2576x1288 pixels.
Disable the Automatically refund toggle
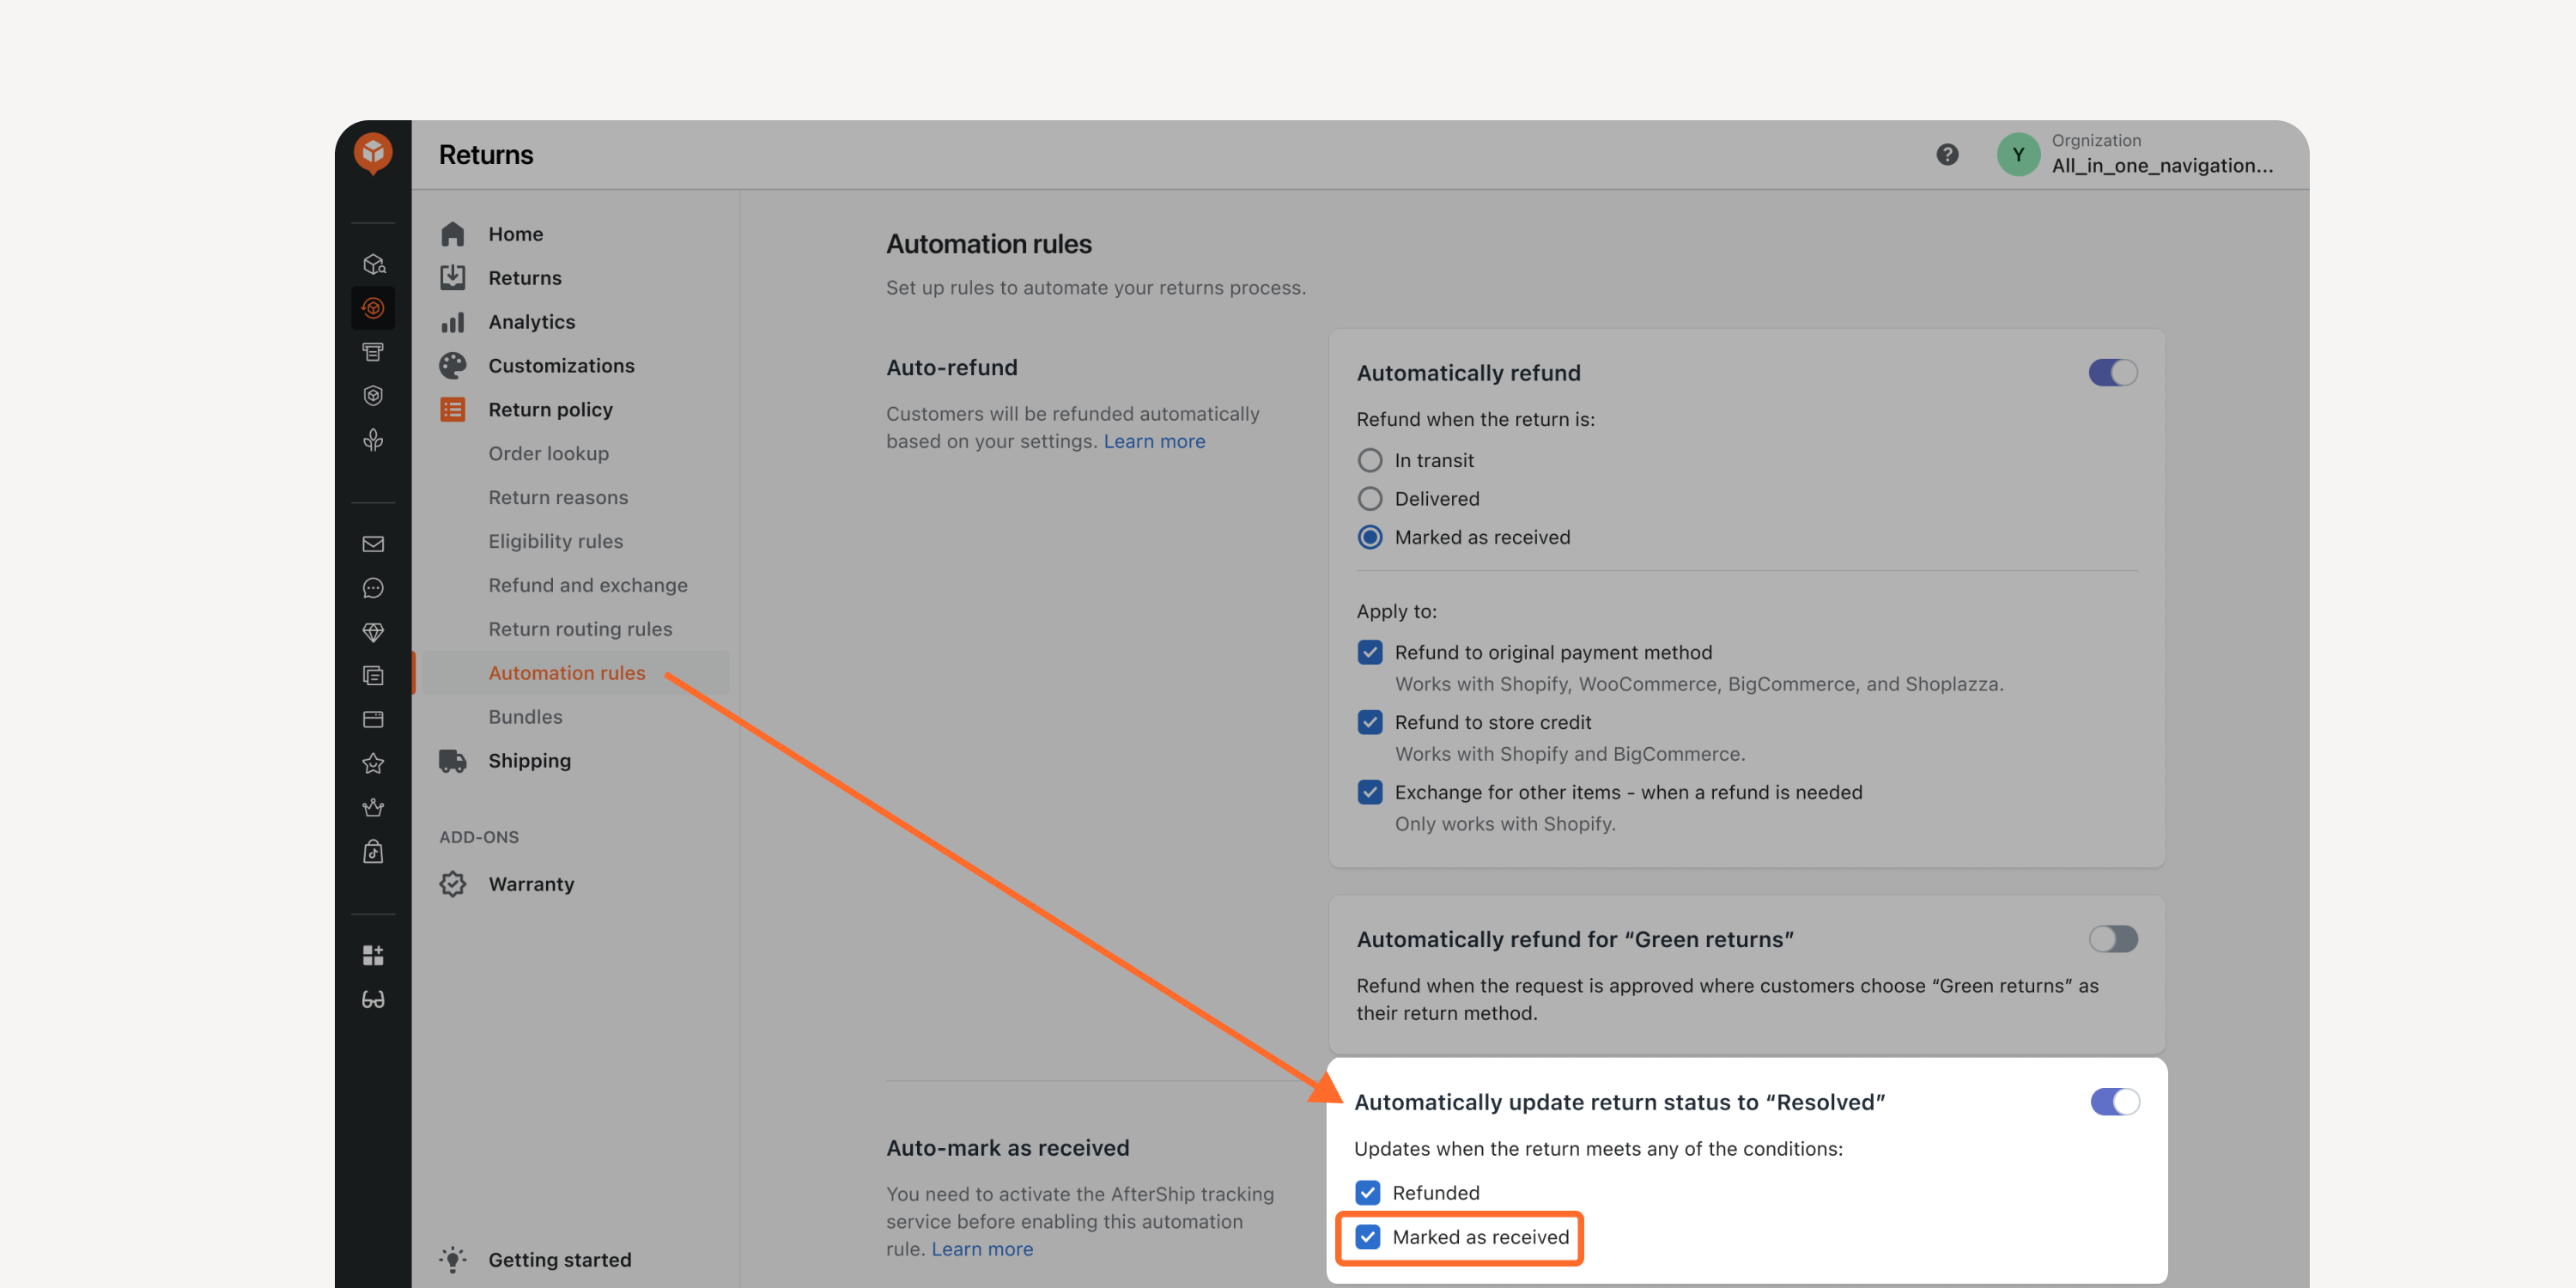(x=2112, y=372)
